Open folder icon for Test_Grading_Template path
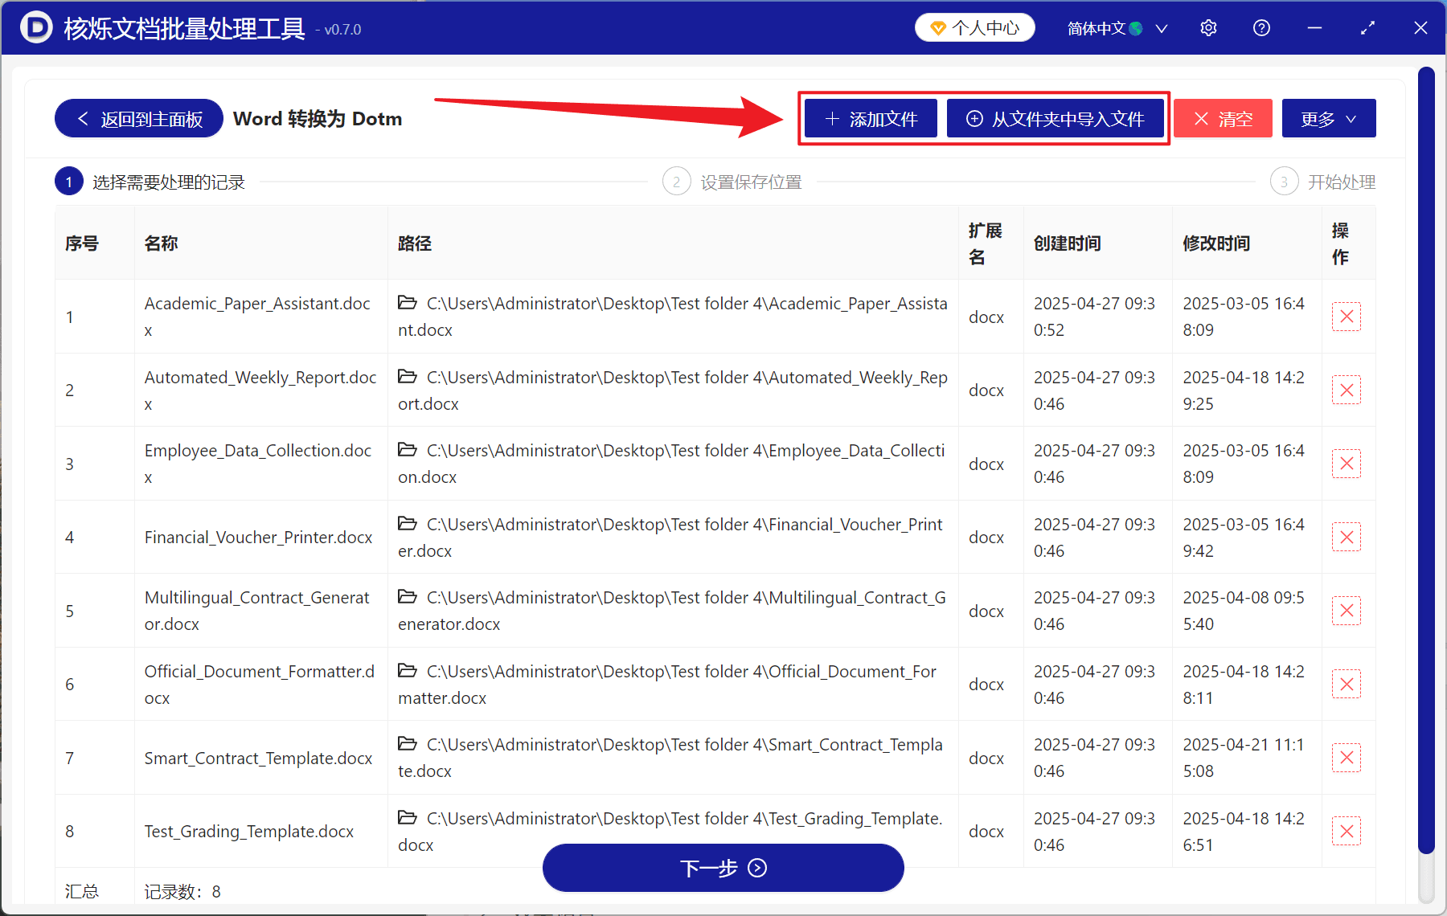 408,818
